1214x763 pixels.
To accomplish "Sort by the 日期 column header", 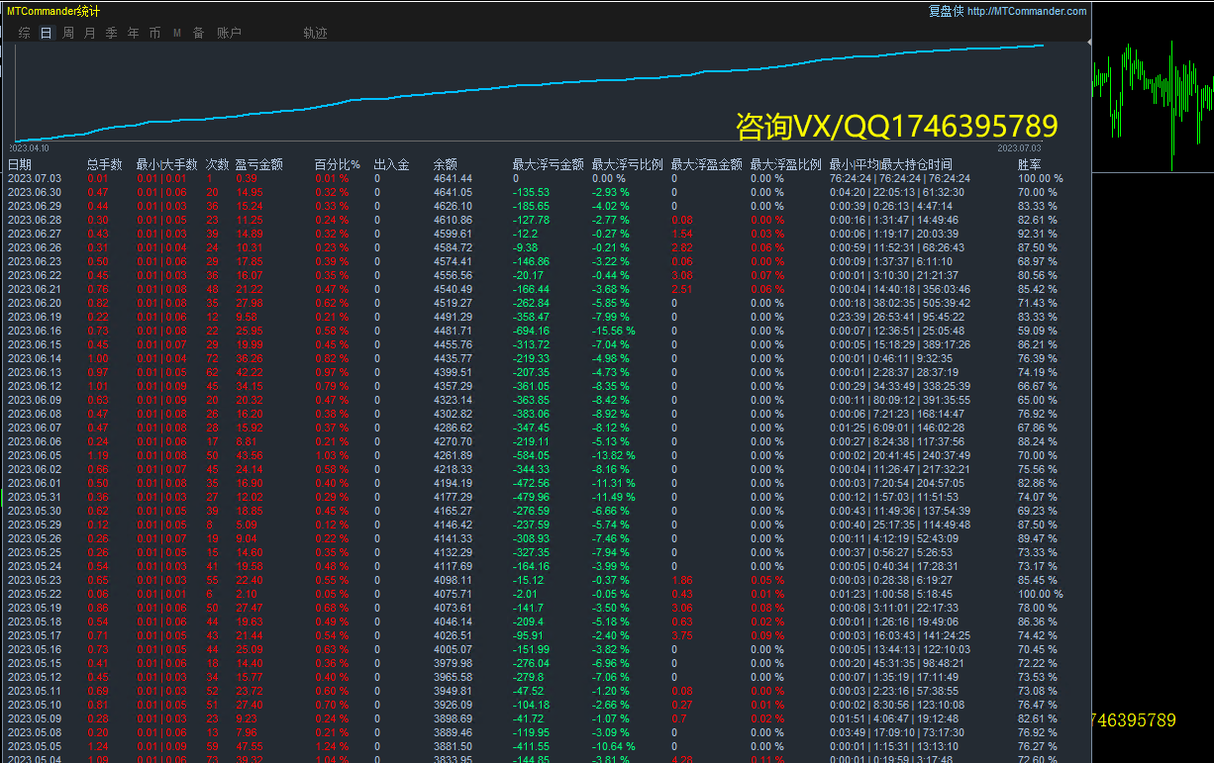I will click(20, 164).
